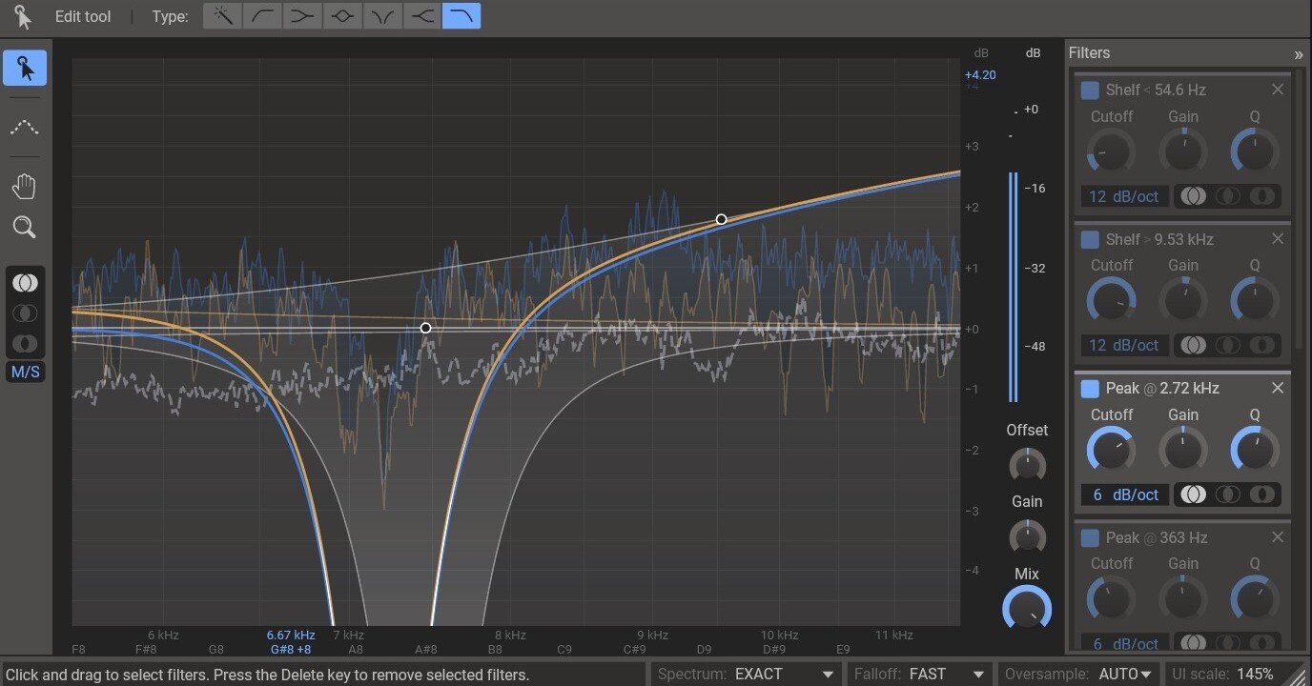Image resolution: width=1312 pixels, height=686 pixels.
Task: Select the zoom magnifier tool
Action: click(24, 227)
